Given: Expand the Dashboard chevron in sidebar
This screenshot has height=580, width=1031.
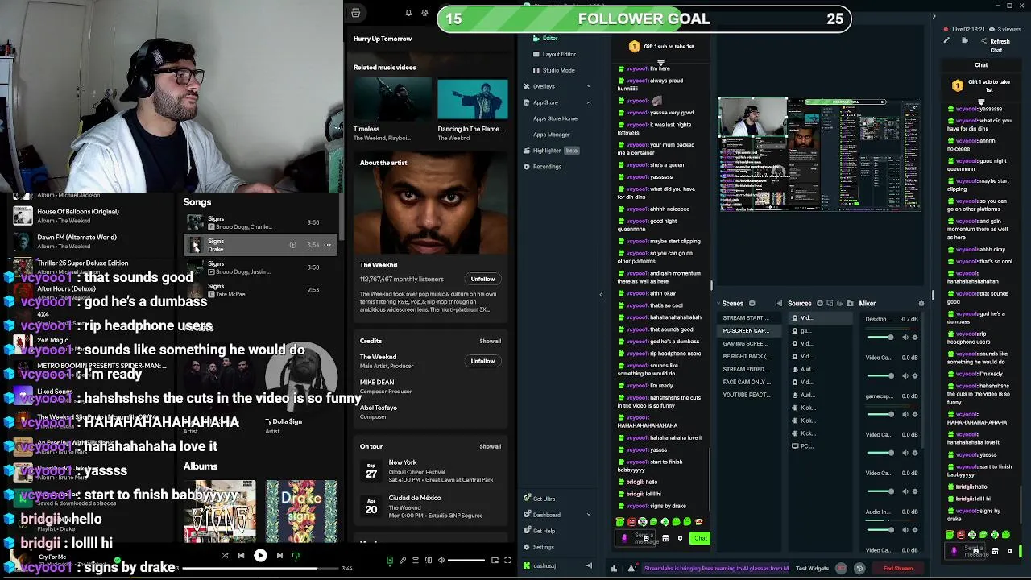Looking at the screenshot, I should pyautogui.click(x=588, y=515).
